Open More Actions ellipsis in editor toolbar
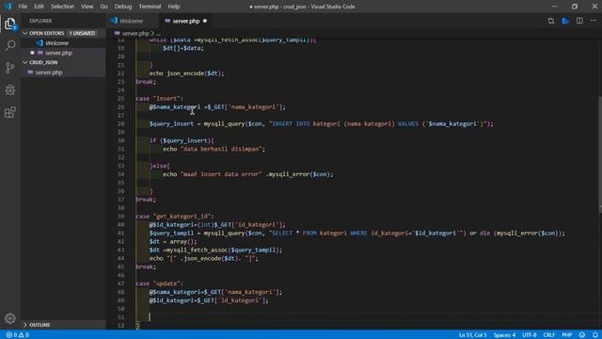Viewport: 602px width, 339px height. (x=594, y=21)
